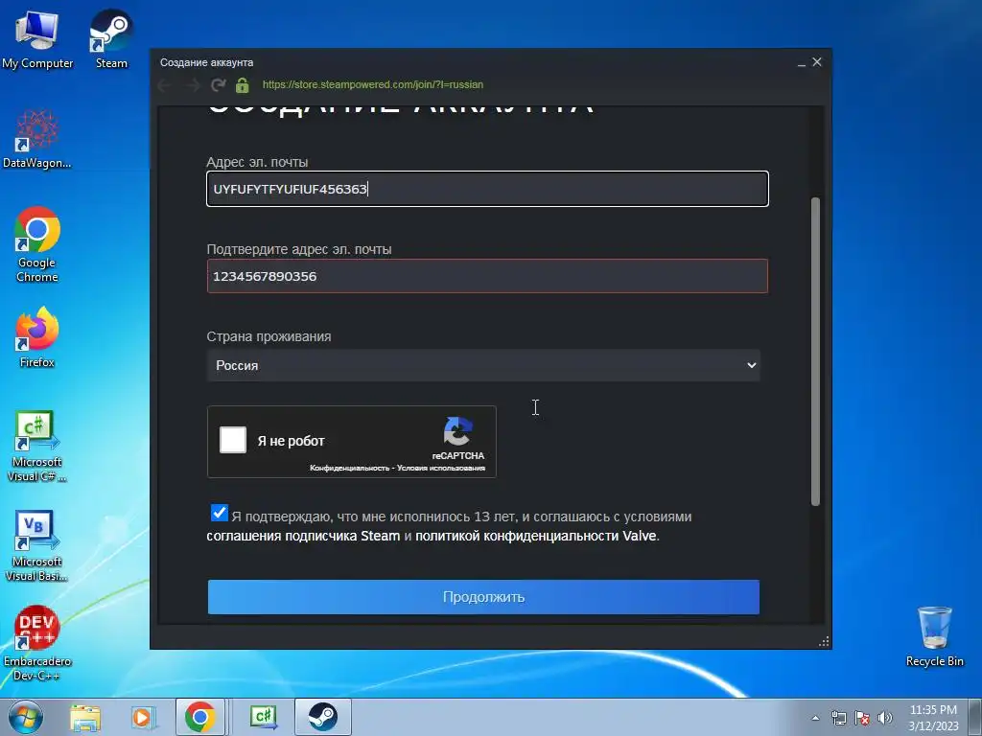982x736 pixels.
Task: Open Action Center flag icon
Action: click(x=862, y=718)
